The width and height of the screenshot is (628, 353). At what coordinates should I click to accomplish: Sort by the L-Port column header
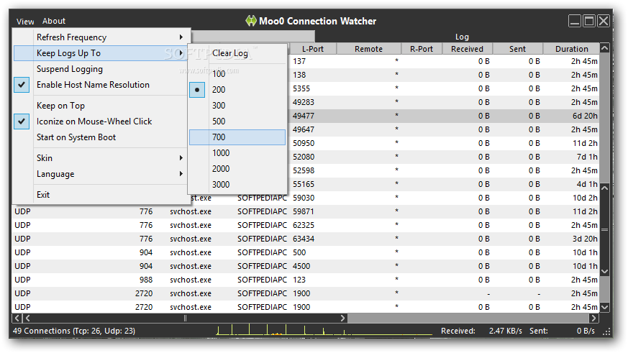click(x=313, y=49)
